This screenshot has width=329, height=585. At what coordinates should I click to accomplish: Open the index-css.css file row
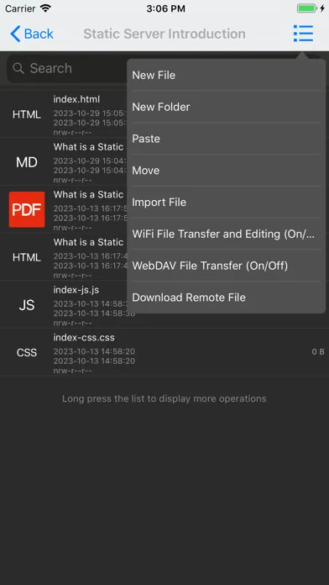click(164, 352)
